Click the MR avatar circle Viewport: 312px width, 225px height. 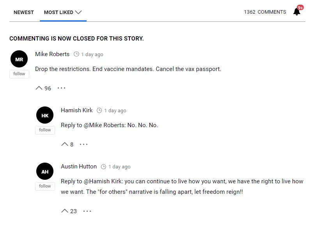click(19, 59)
